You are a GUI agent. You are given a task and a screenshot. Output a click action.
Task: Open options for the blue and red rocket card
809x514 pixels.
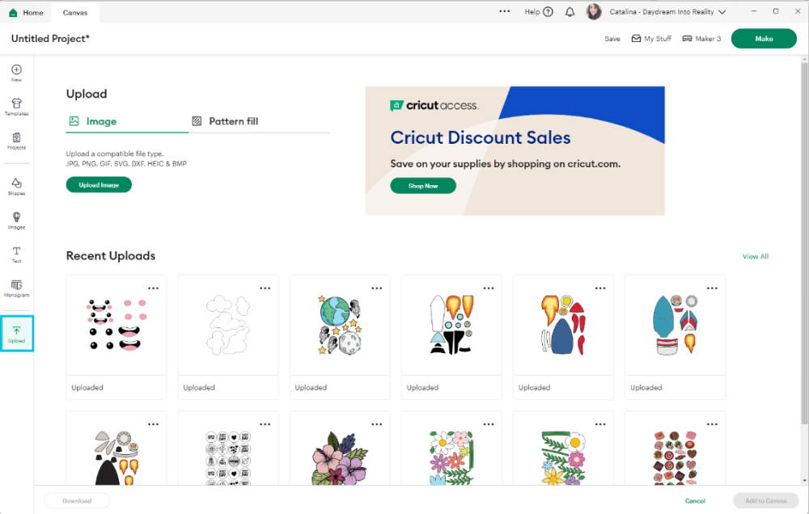[x=600, y=289]
